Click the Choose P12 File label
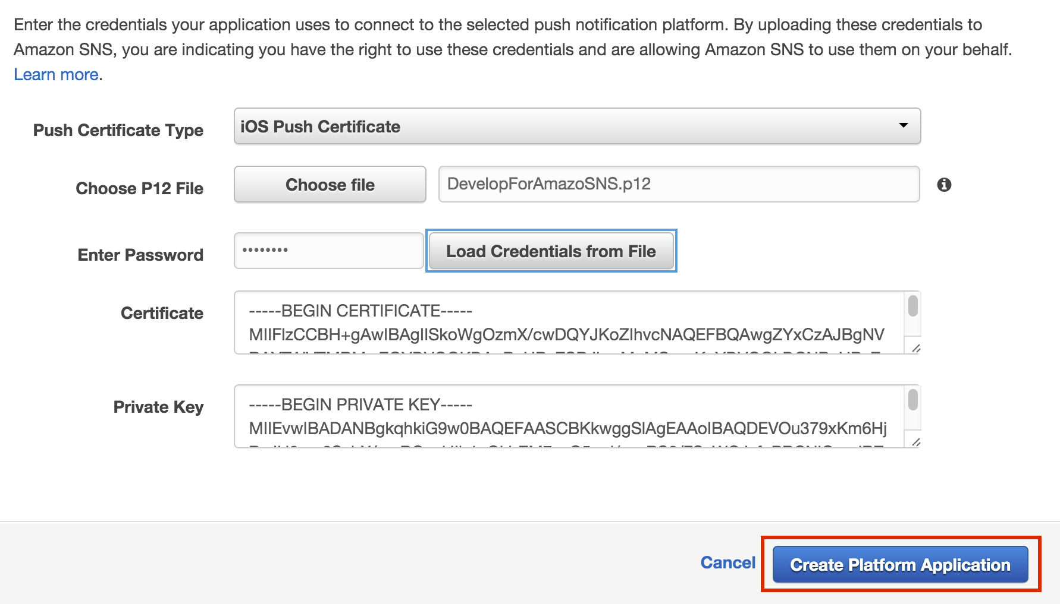The width and height of the screenshot is (1060, 604). [x=139, y=188]
